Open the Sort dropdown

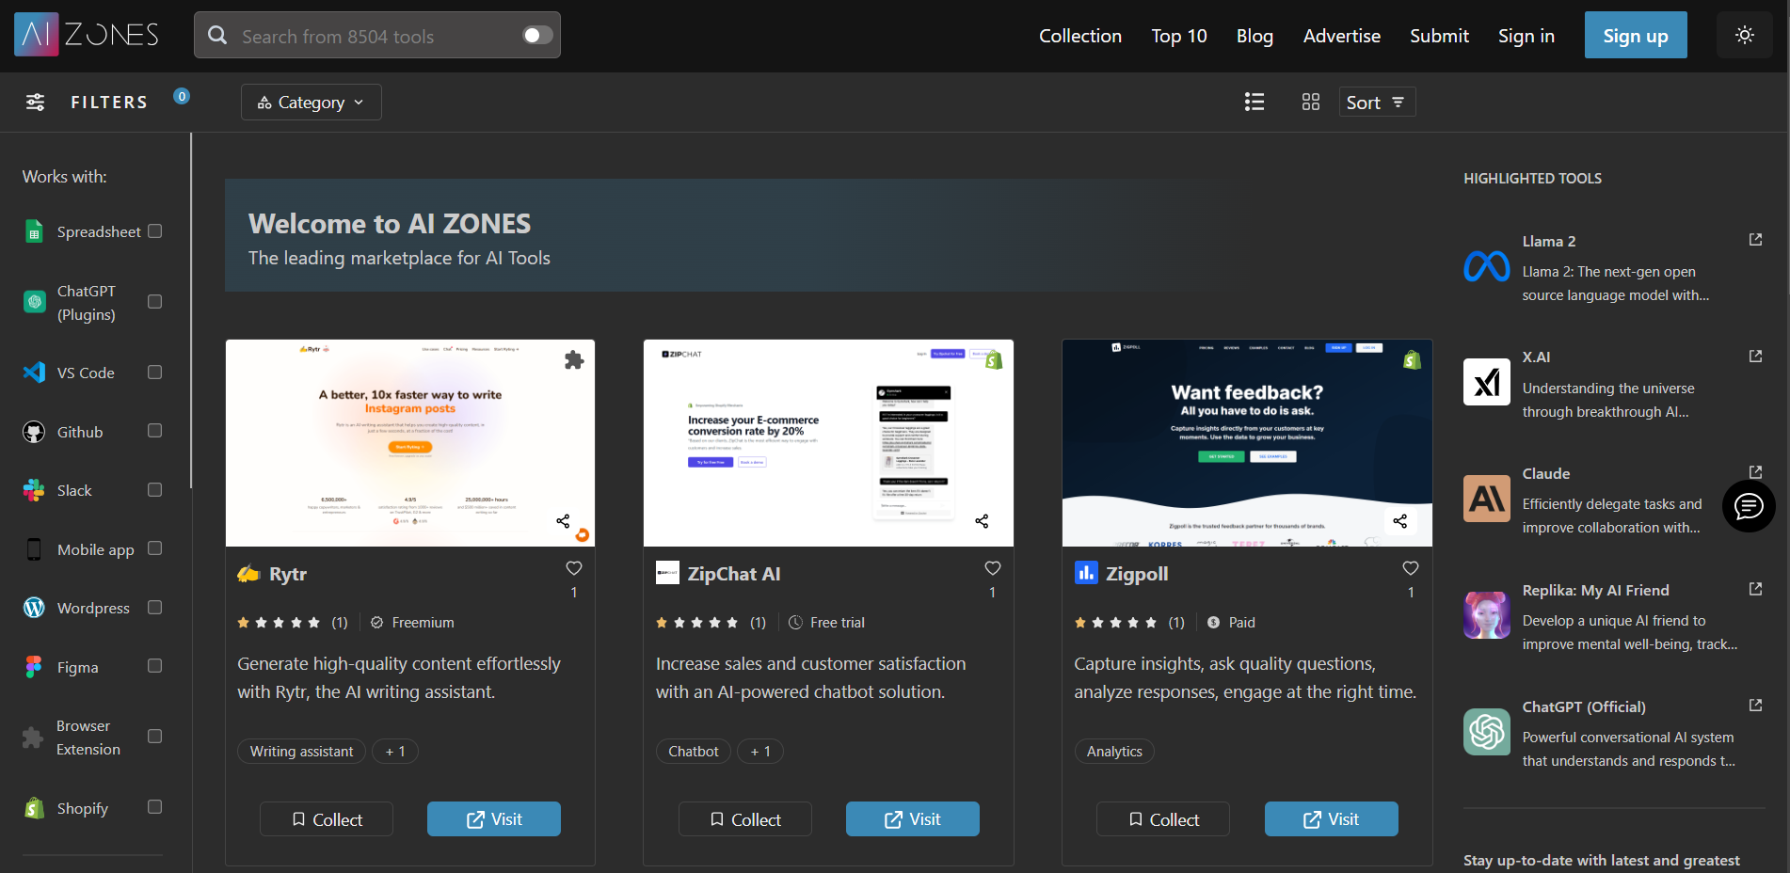coord(1376,103)
